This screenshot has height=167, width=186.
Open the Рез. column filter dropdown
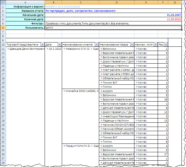tap(166, 44)
